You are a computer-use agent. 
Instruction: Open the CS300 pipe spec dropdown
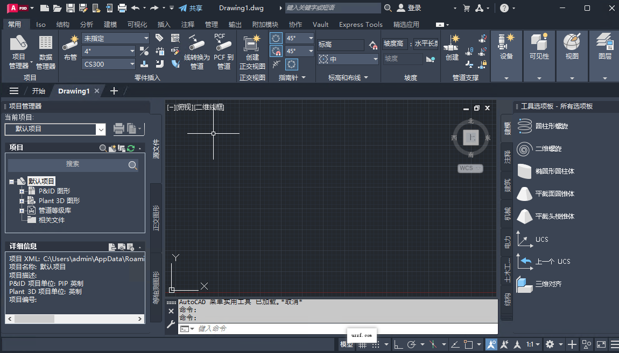[x=132, y=64]
